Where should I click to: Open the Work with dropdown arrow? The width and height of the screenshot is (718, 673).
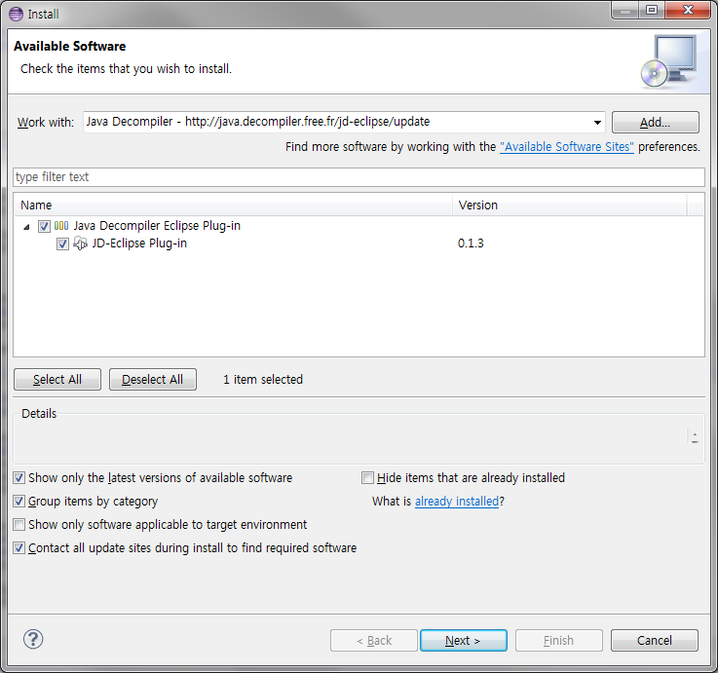(x=597, y=123)
